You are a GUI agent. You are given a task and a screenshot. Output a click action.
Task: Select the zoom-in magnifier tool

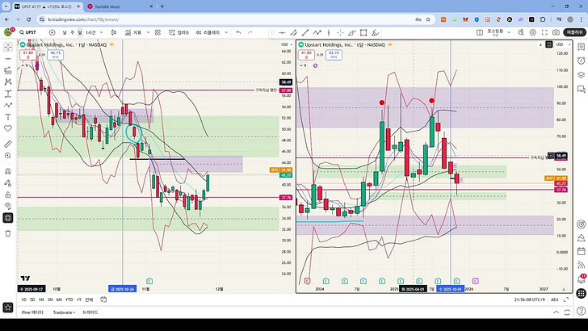[x=8, y=156]
